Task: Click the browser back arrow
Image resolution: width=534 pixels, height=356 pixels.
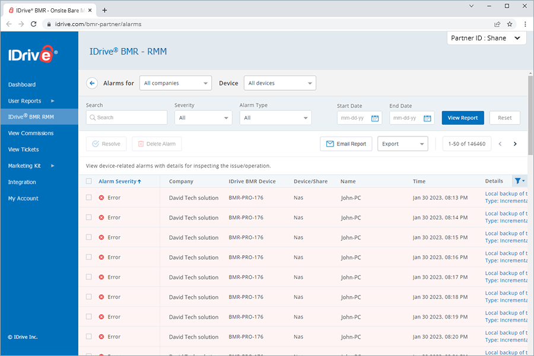Action: 9,24
